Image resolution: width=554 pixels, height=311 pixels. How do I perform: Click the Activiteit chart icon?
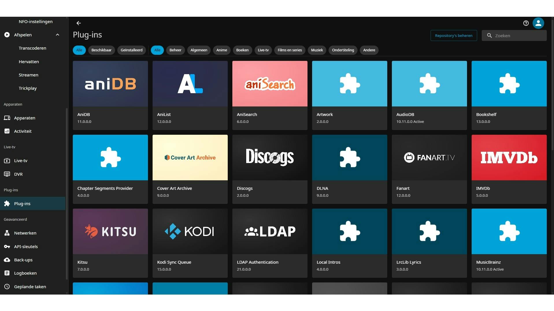[7, 131]
